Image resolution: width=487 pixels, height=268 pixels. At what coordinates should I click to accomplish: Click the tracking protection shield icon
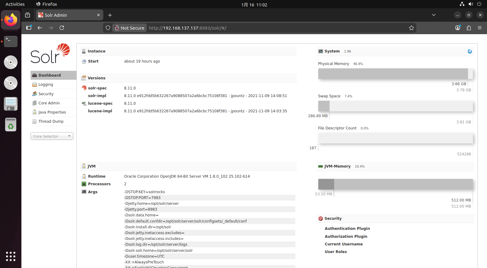(108, 28)
